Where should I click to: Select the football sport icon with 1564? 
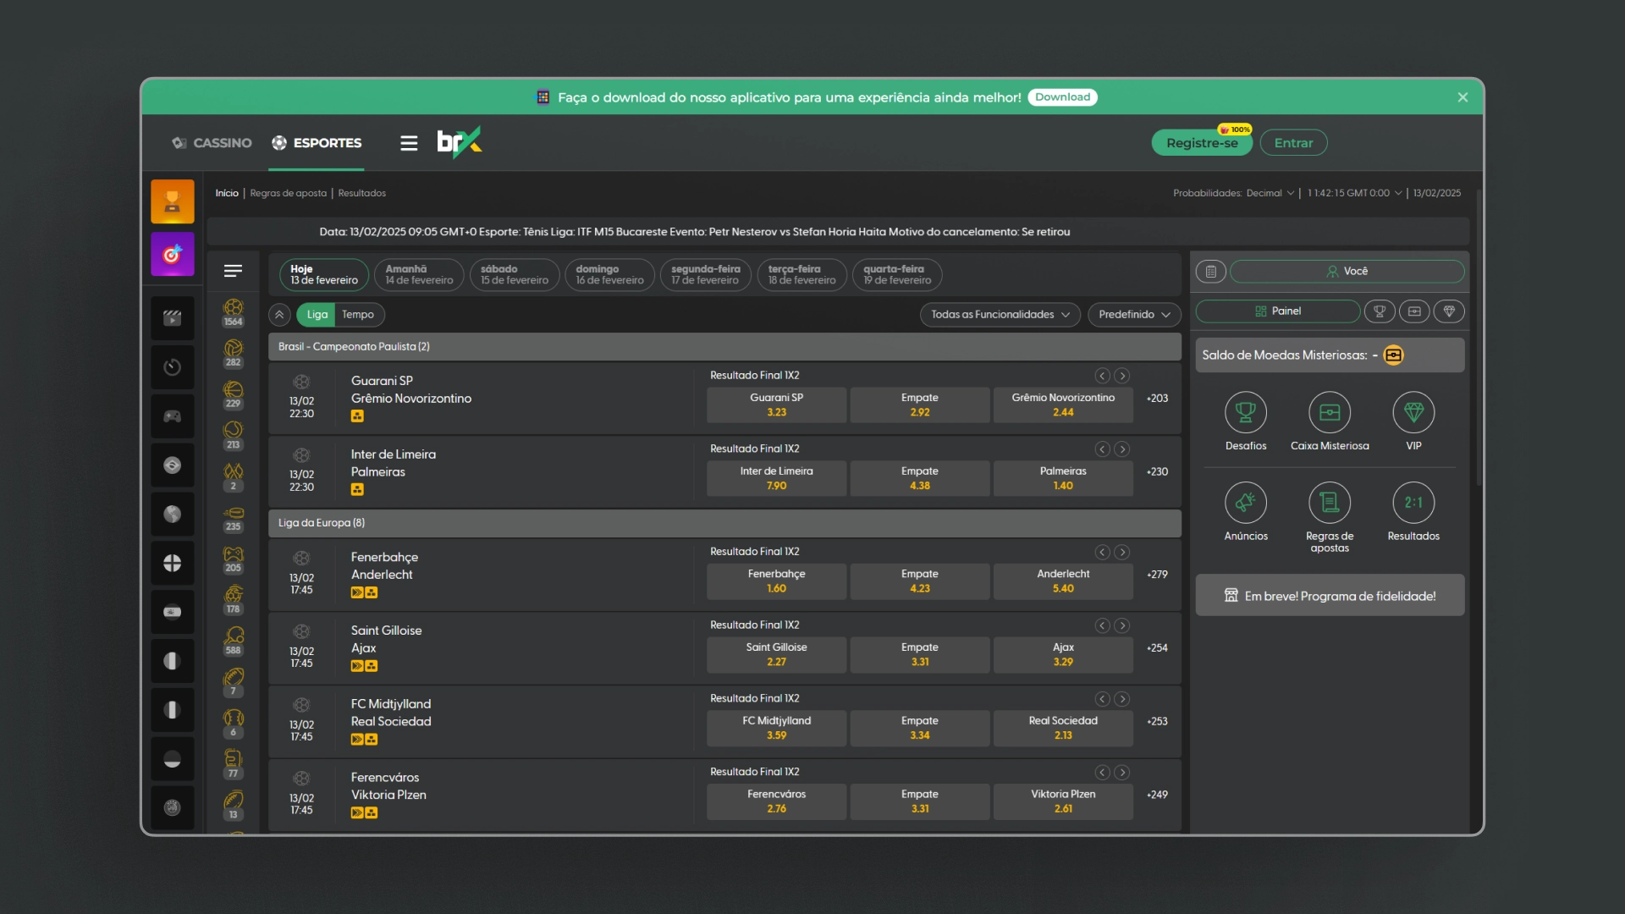tap(234, 312)
